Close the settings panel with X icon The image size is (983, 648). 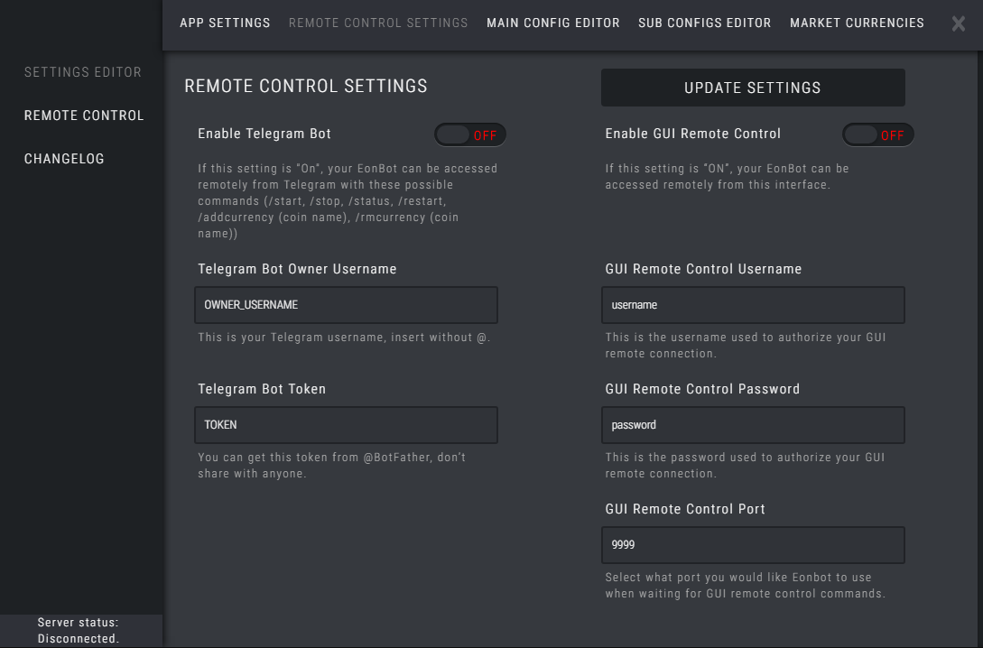958,23
